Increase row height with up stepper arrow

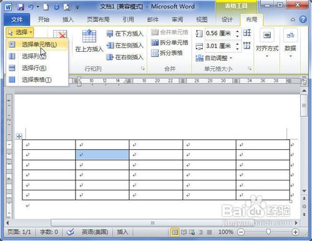[237, 31]
